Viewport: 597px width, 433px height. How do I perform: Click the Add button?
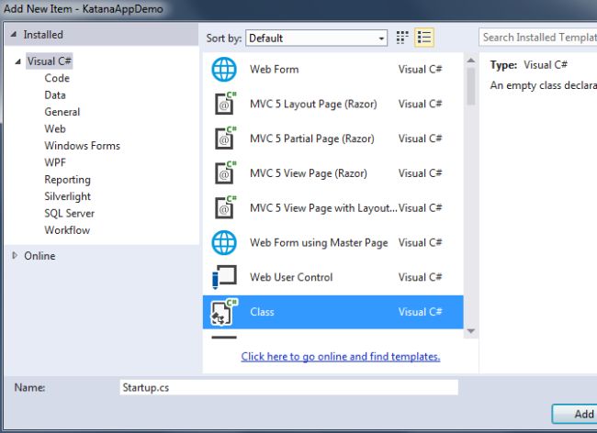tap(575, 414)
